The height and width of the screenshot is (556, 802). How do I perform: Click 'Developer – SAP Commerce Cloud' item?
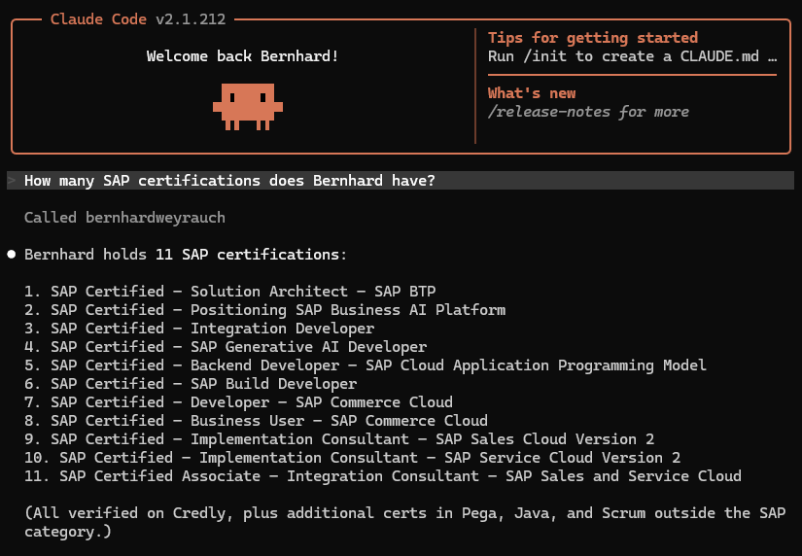click(238, 401)
